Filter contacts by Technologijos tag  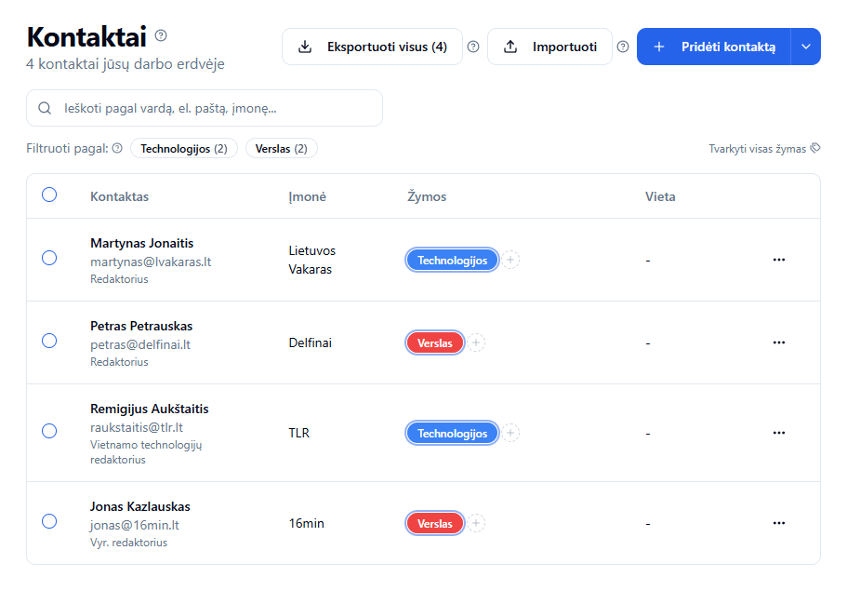184,148
